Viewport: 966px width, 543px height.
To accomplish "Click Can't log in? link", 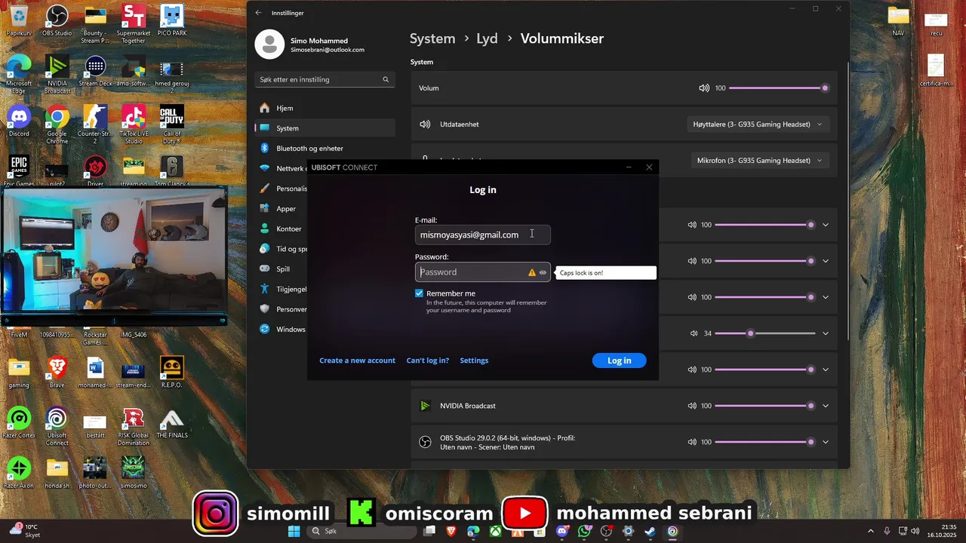I will click(427, 360).
